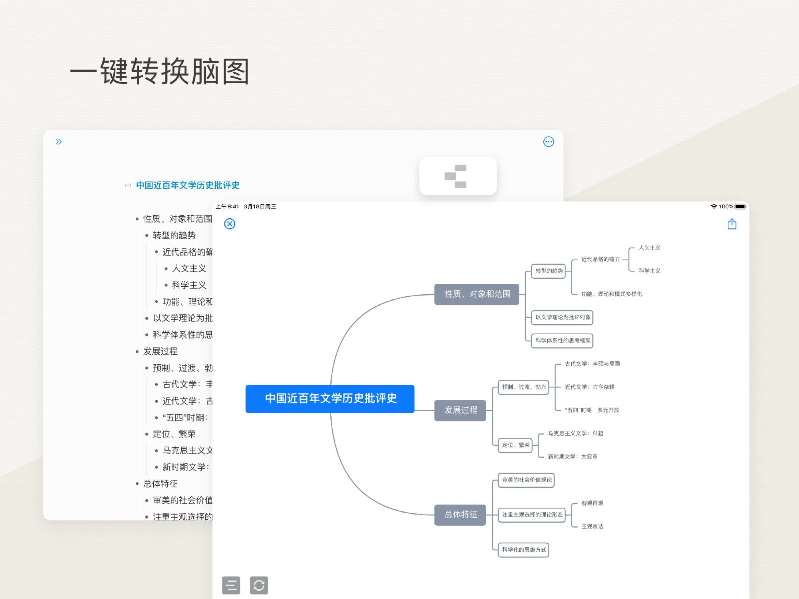
Task: Click the 以文学理论为批评对象 node
Action: 562,317
